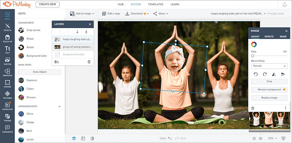Click the Replace image button
The height and width of the screenshot is (143, 292).
tap(269, 98)
